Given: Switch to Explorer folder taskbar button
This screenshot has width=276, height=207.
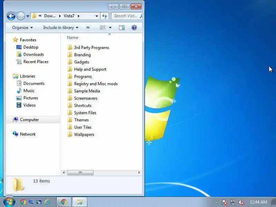Looking at the screenshot, I should point(80,202).
